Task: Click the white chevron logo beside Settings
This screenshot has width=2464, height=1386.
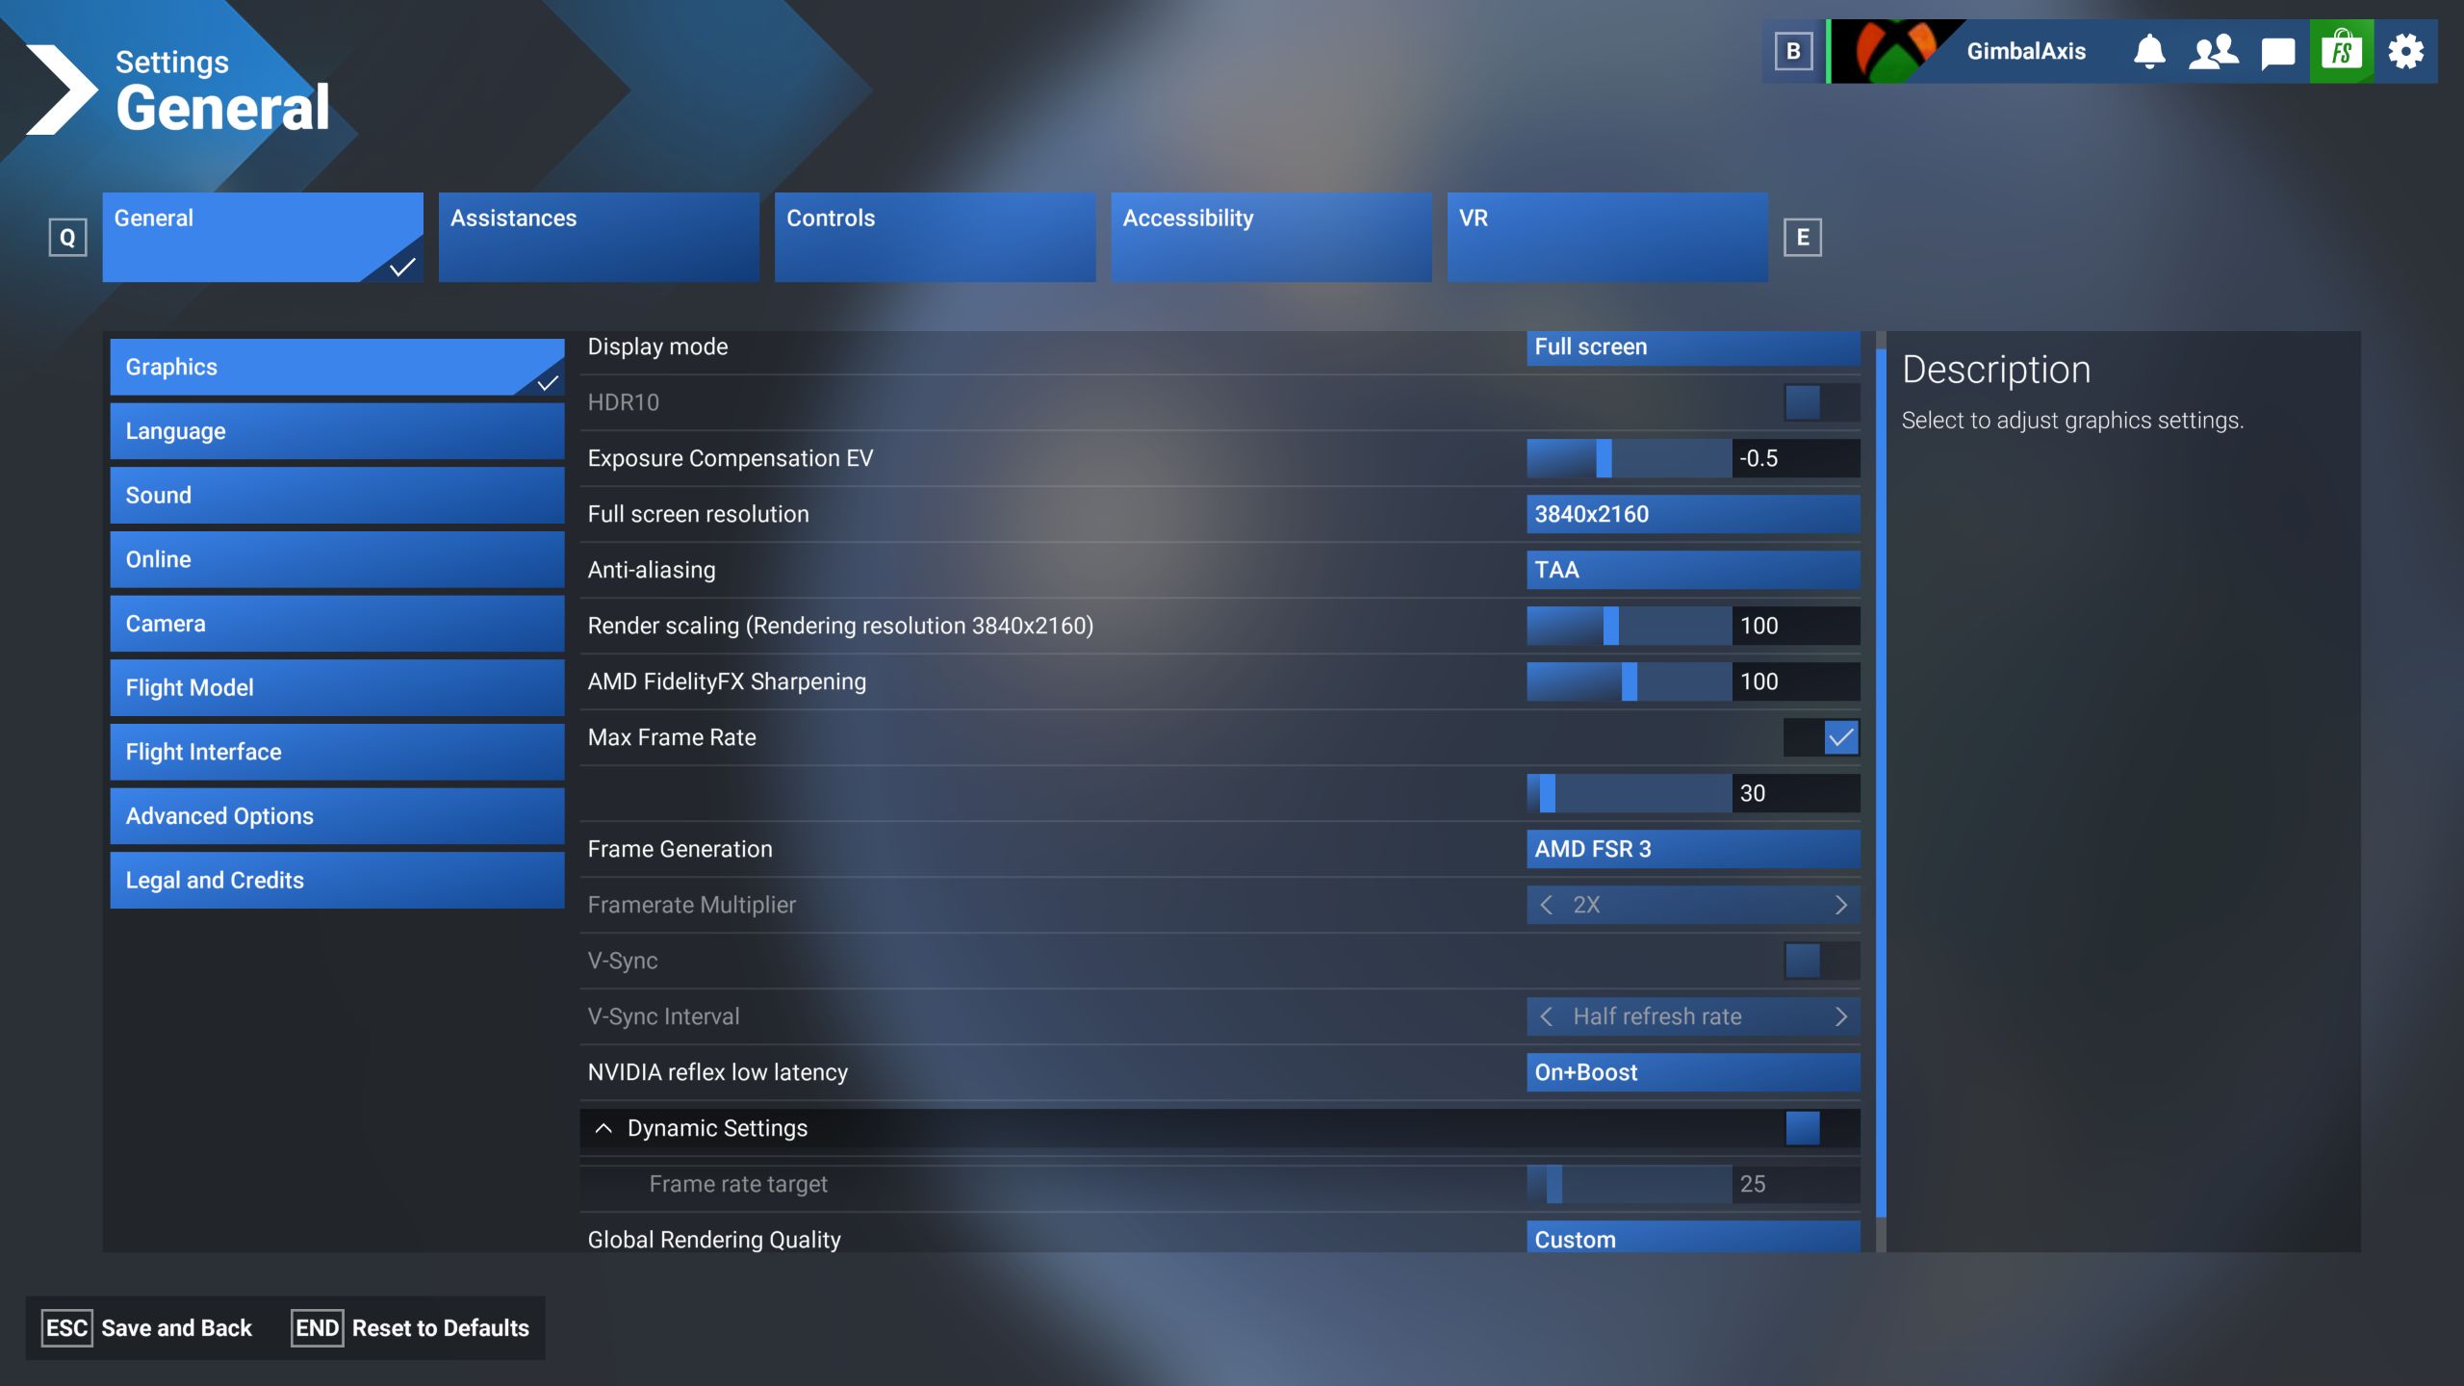Action: point(61,90)
